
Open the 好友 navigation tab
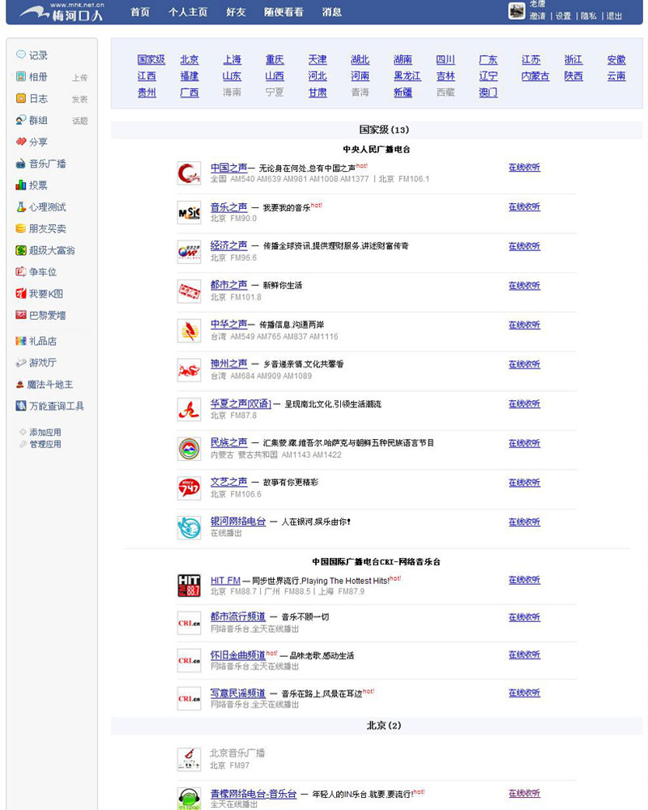tap(236, 12)
